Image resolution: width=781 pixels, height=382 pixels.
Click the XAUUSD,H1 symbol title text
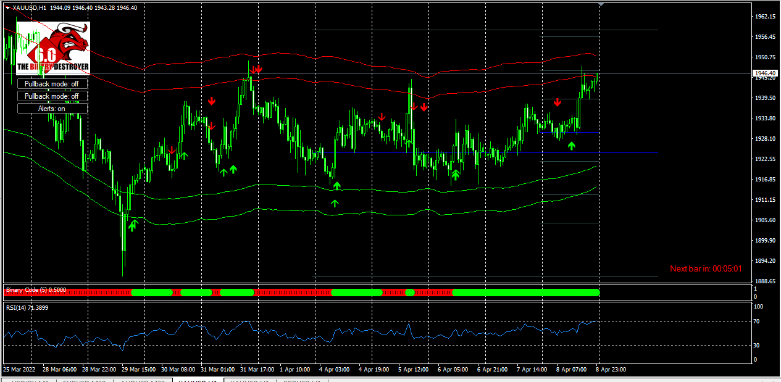click(x=30, y=8)
